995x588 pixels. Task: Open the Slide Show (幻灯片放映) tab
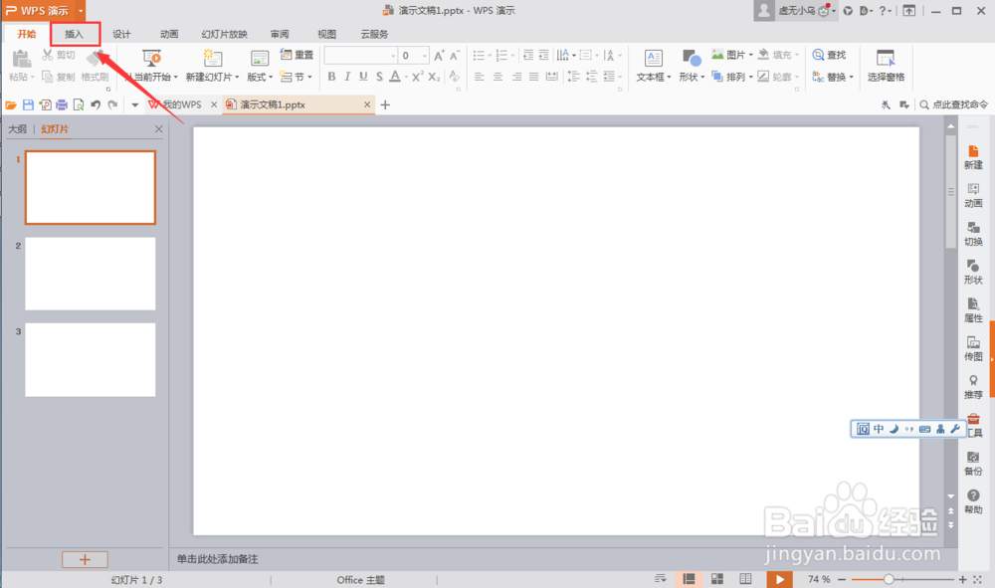[x=224, y=34]
